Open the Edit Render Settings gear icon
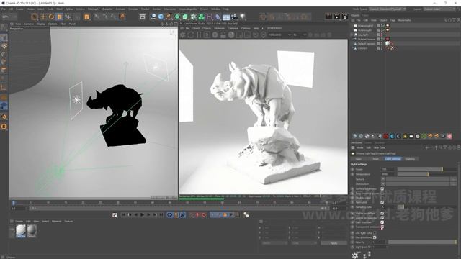 [345, 17]
